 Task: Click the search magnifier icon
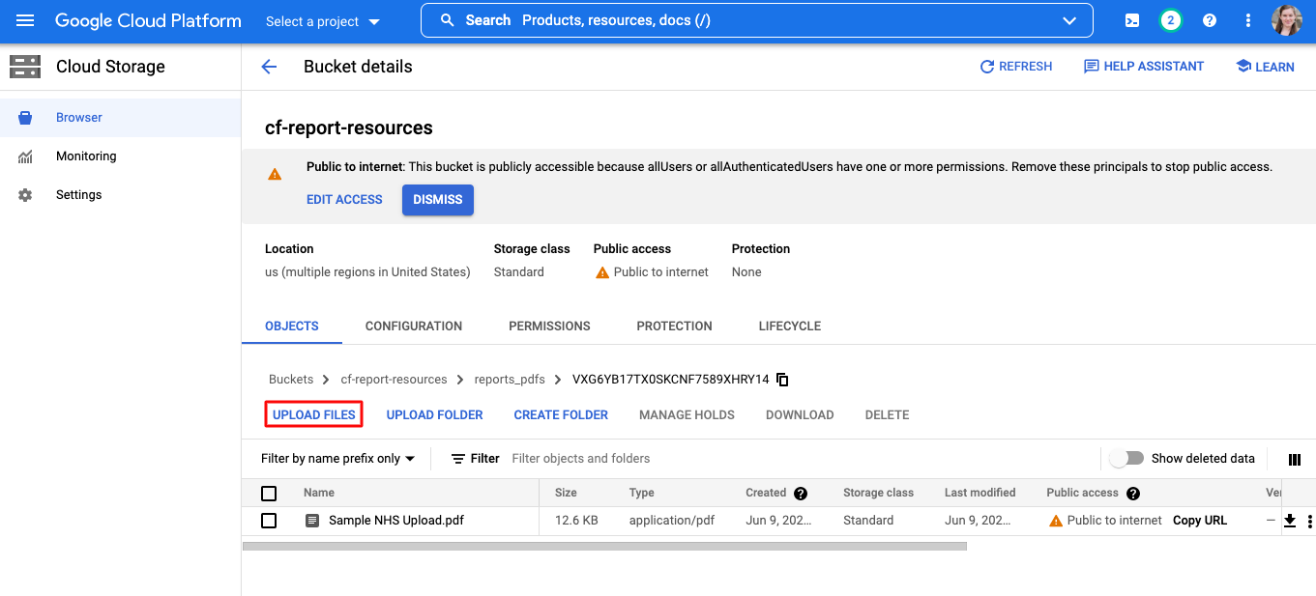447,20
